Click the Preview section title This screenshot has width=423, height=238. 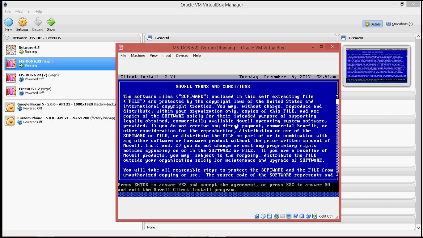point(356,38)
